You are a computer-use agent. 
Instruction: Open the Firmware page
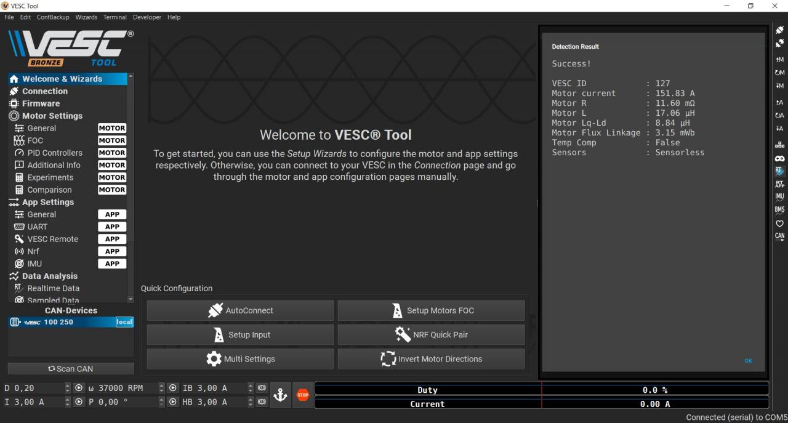click(x=67, y=103)
